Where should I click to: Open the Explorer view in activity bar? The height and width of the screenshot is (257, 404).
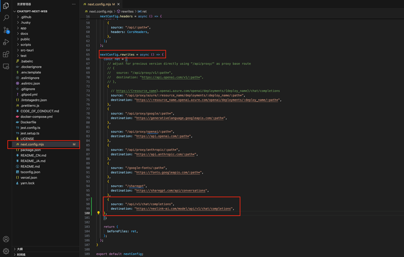point(6,6)
